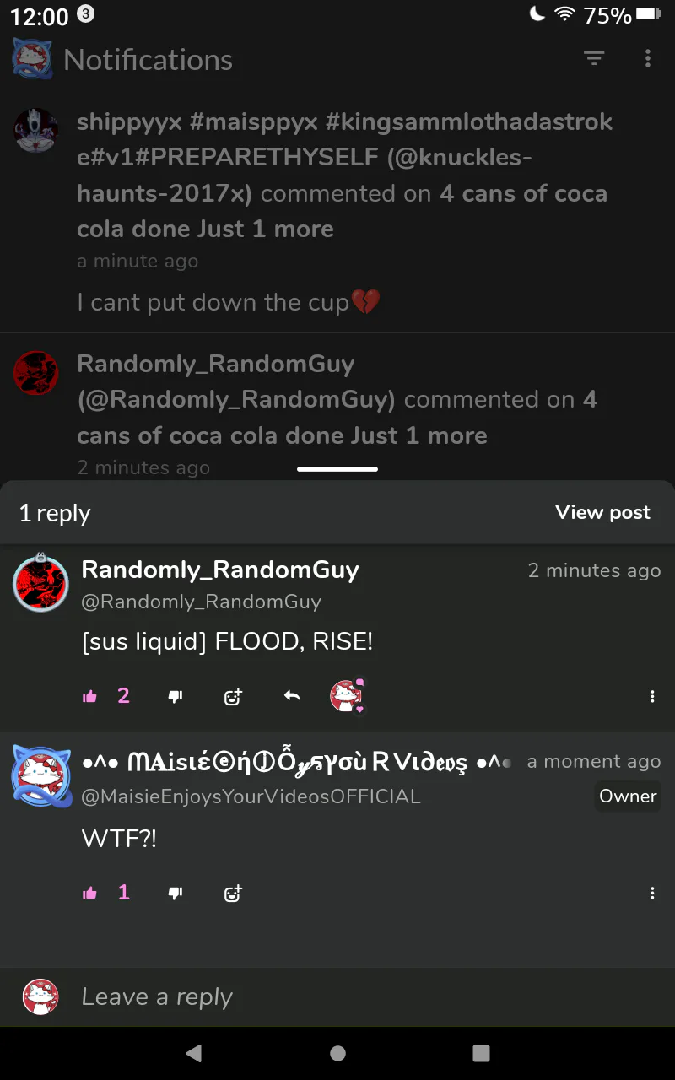
Task: Tap View post link
Action: (x=602, y=512)
